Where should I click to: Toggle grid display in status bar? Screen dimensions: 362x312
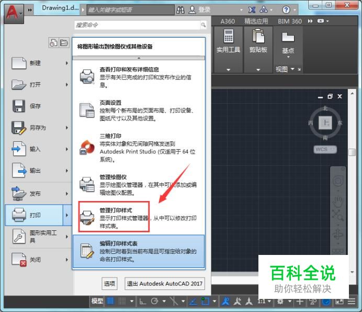(110, 301)
